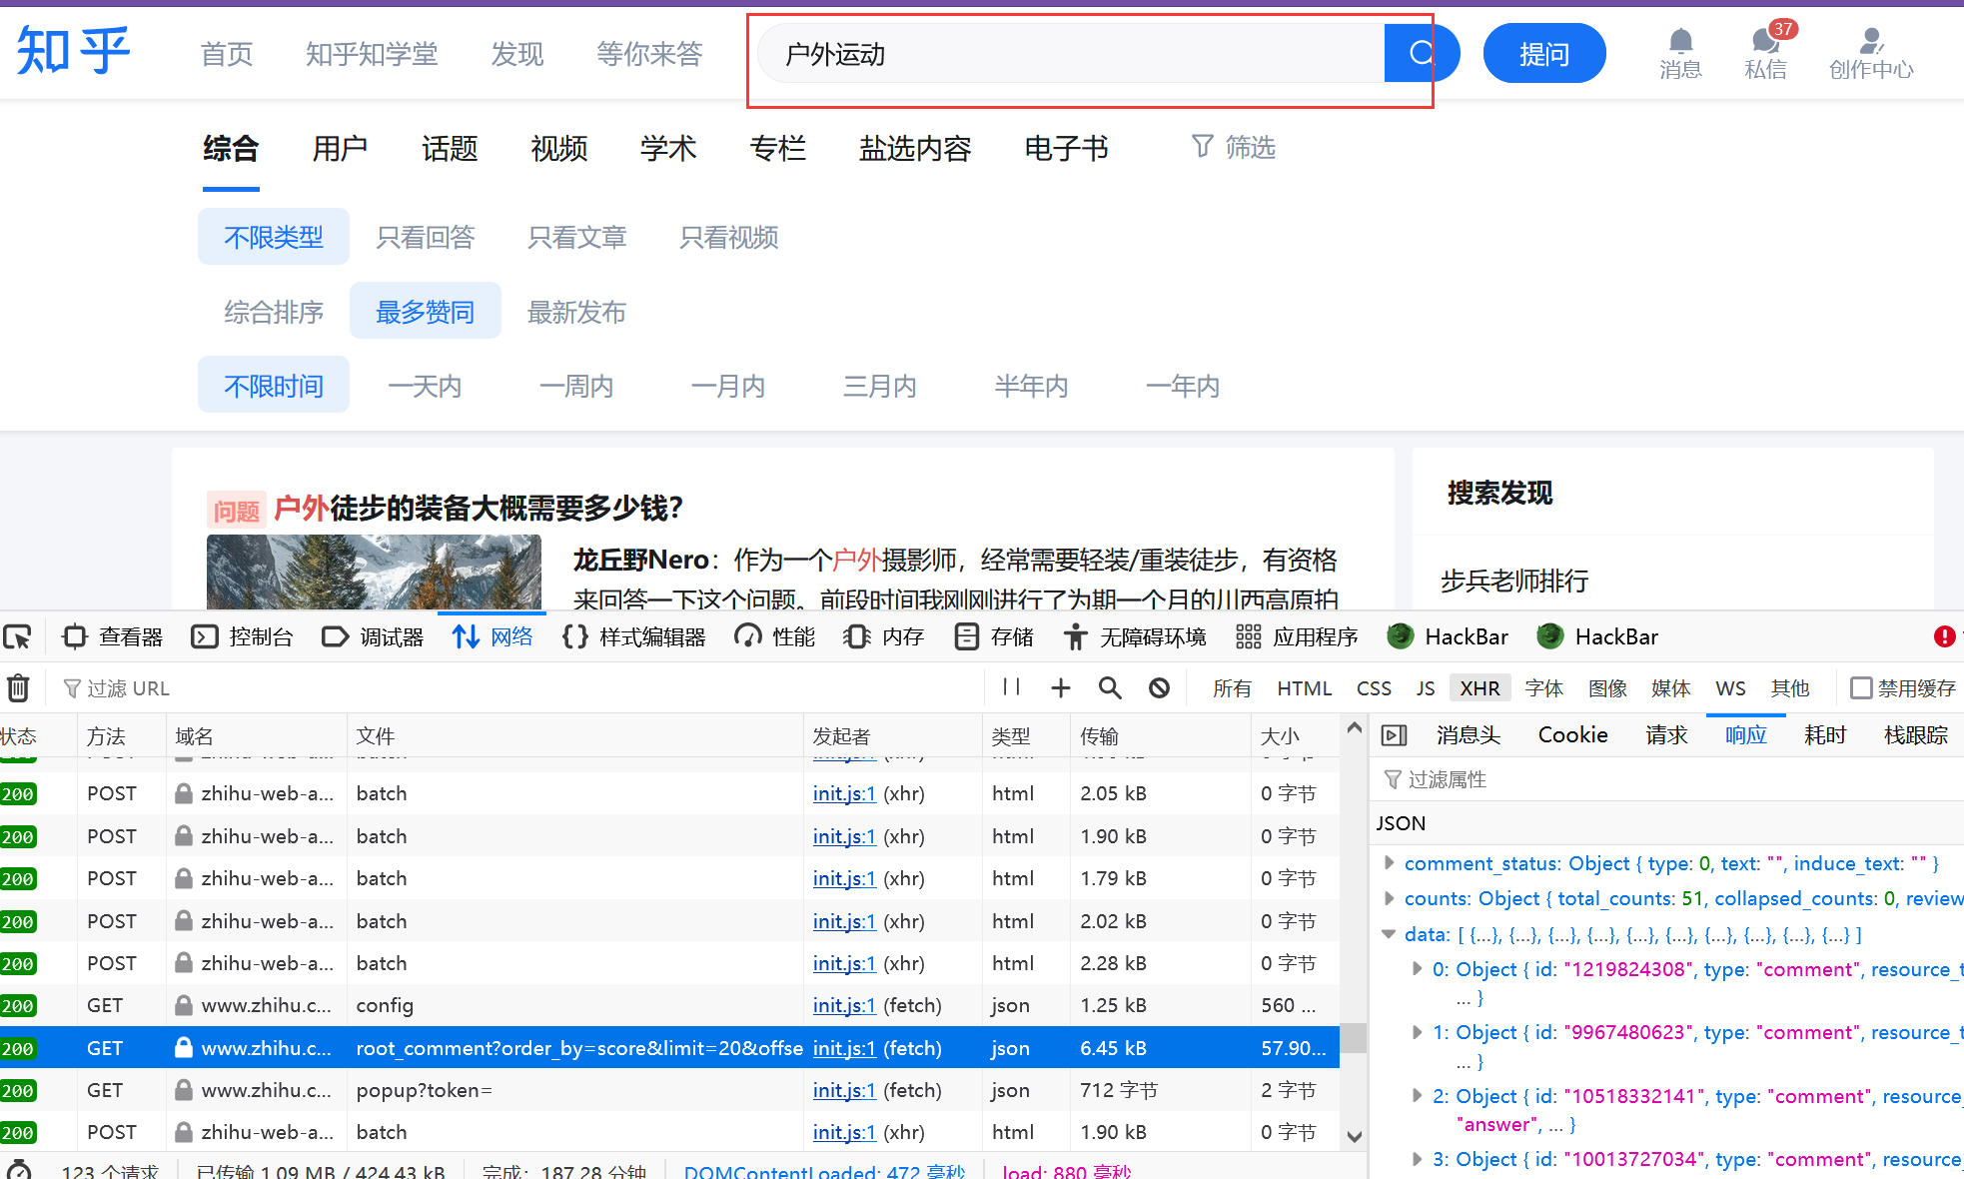1964x1179 pixels.
Task: Click the request blocking icon
Action: click(x=1159, y=687)
